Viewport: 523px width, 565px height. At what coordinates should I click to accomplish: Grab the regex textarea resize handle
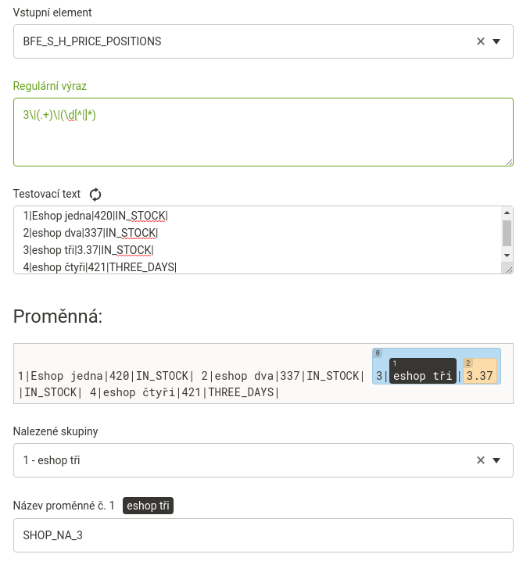pyautogui.click(x=509, y=162)
